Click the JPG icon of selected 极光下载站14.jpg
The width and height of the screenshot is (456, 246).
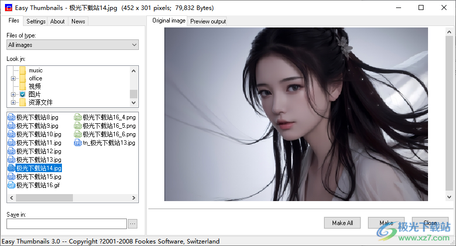tap(11, 168)
